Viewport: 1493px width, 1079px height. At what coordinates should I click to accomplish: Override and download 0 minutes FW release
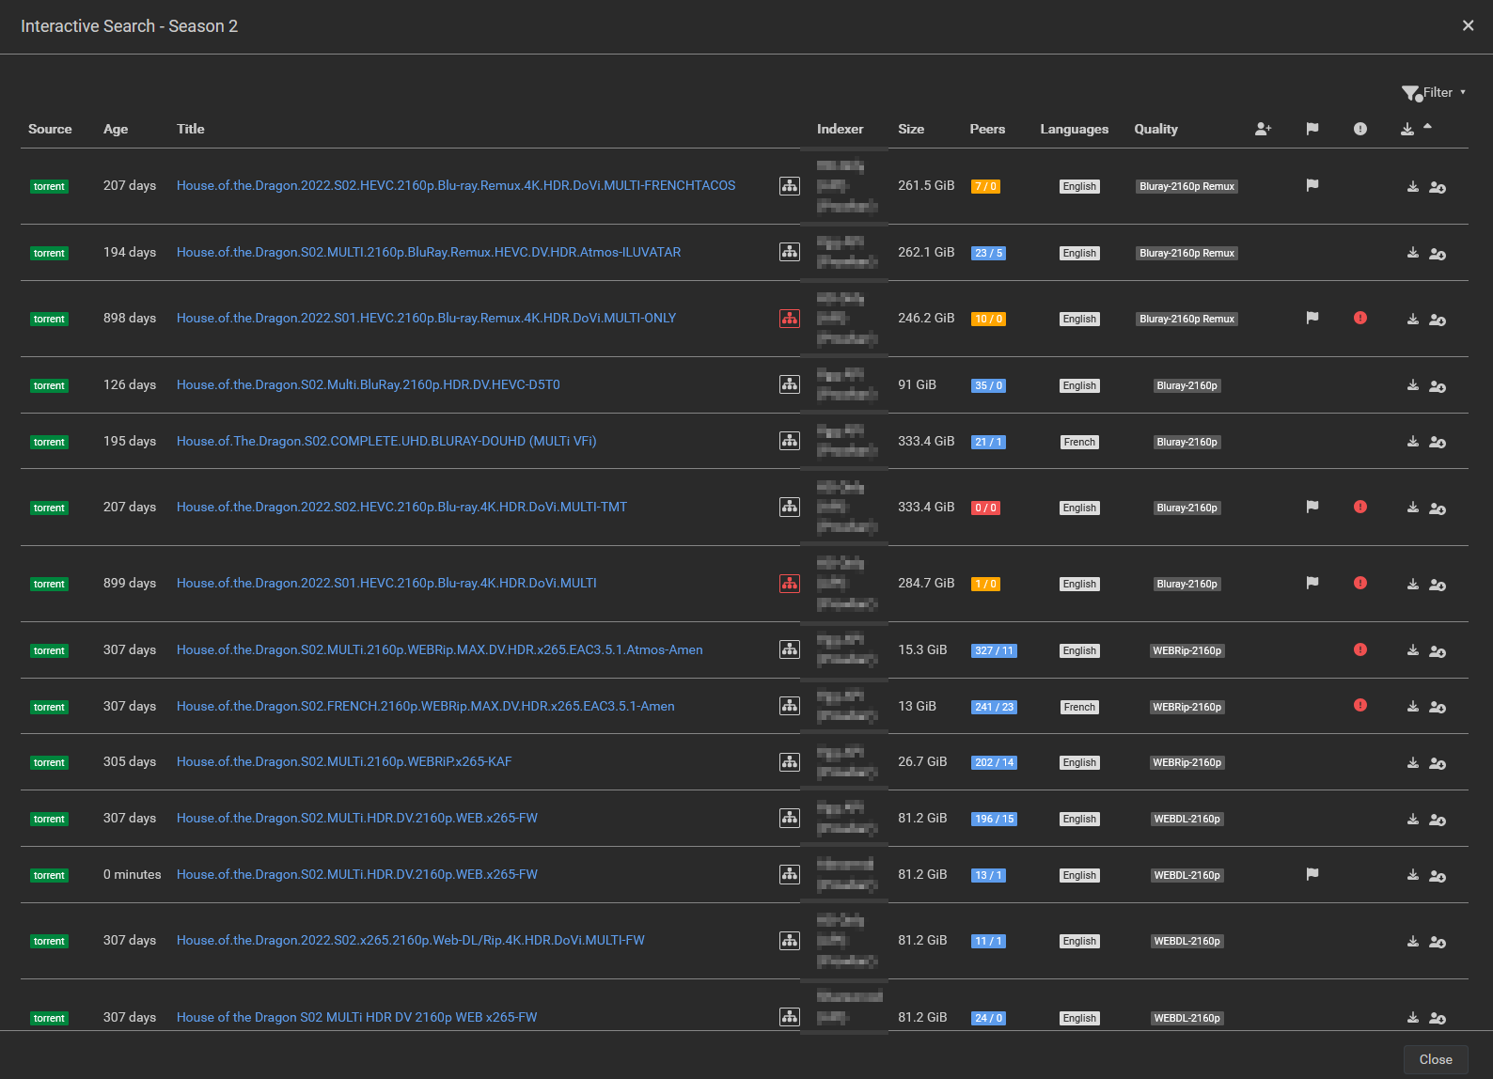click(1438, 876)
